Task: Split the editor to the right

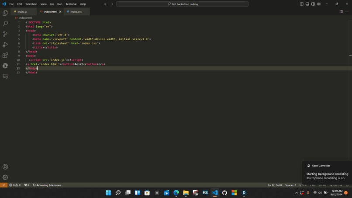Action: (x=341, y=12)
